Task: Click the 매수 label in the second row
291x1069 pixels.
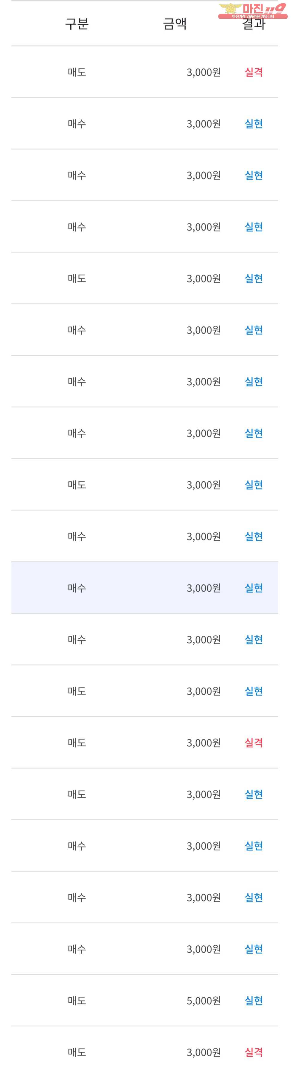Action: (77, 124)
